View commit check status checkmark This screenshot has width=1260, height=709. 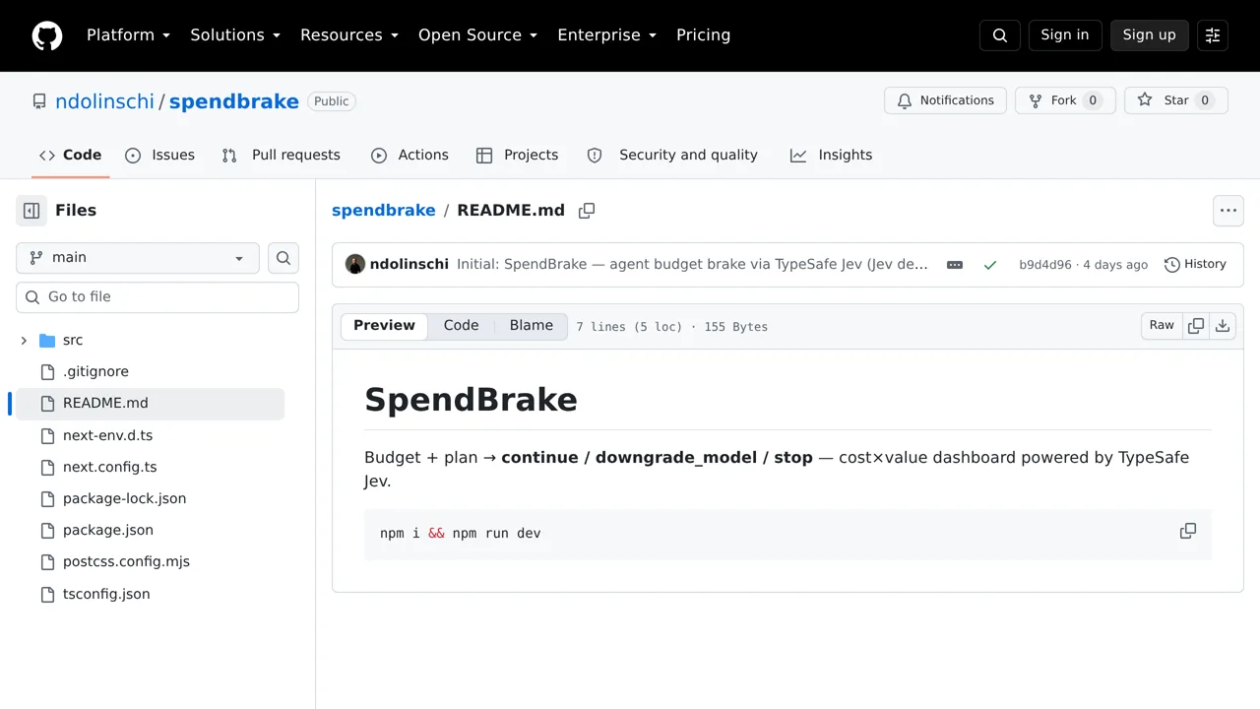tap(990, 265)
